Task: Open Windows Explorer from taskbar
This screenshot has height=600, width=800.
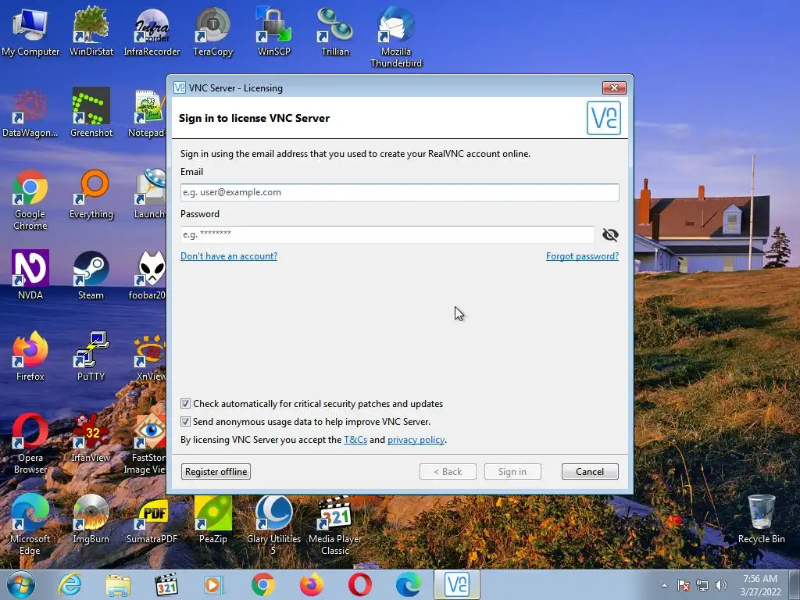Action: (x=118, y=584)
